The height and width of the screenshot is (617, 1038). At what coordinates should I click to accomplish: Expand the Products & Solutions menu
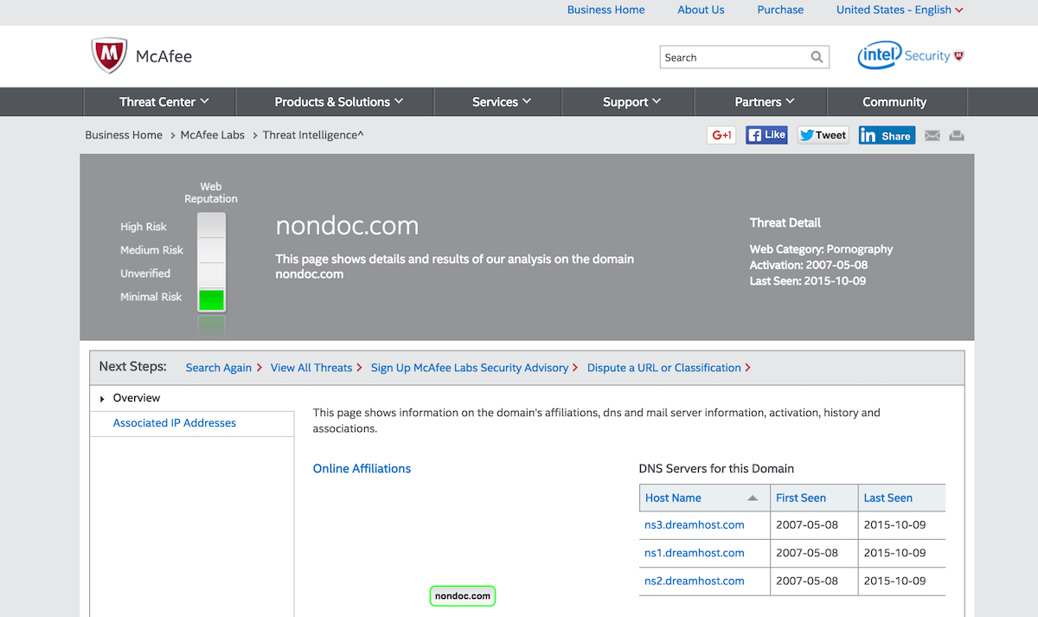pos(338,102)
